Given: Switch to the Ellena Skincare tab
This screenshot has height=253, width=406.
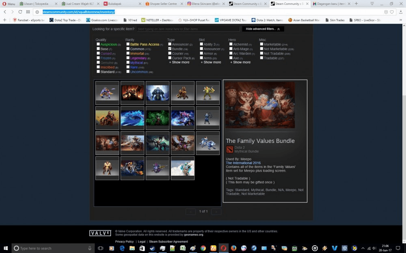Looking at the screenshot, I should pos(206,4).
